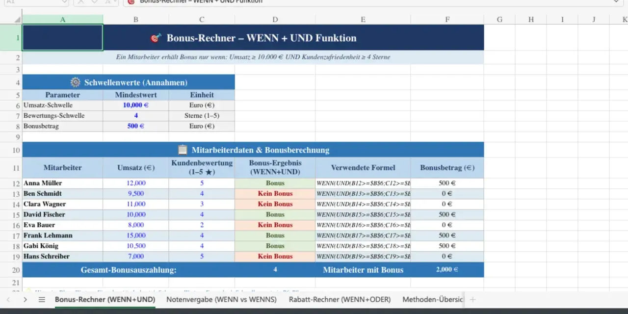Select the Bewertungs-Schwelle value 4 cell
The height and width of the screenshot is (314, 628).
click(136, 116)
